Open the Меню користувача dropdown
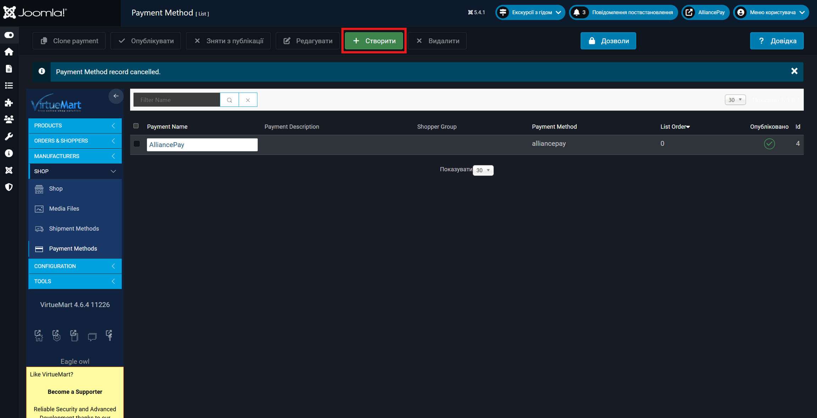 [772, 12]
